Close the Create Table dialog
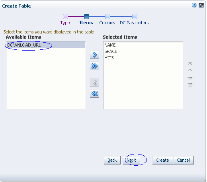The width and height of the screenshot is (207, 182). tap(201, 6)
